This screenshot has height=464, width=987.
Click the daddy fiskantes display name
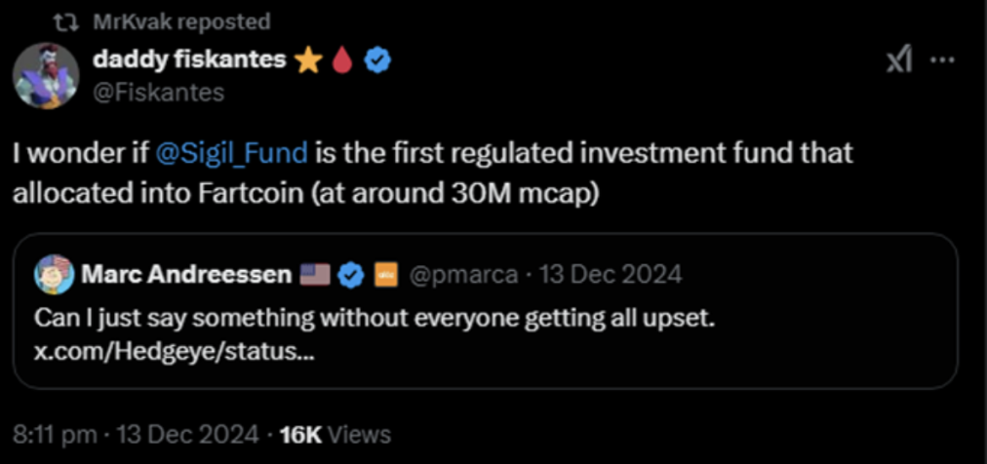(x=189, y=60)
